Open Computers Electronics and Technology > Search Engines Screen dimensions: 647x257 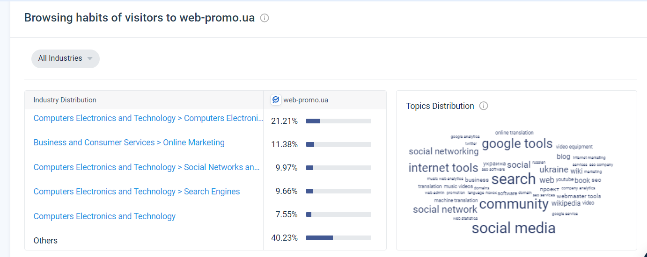[x=136, y=192]
